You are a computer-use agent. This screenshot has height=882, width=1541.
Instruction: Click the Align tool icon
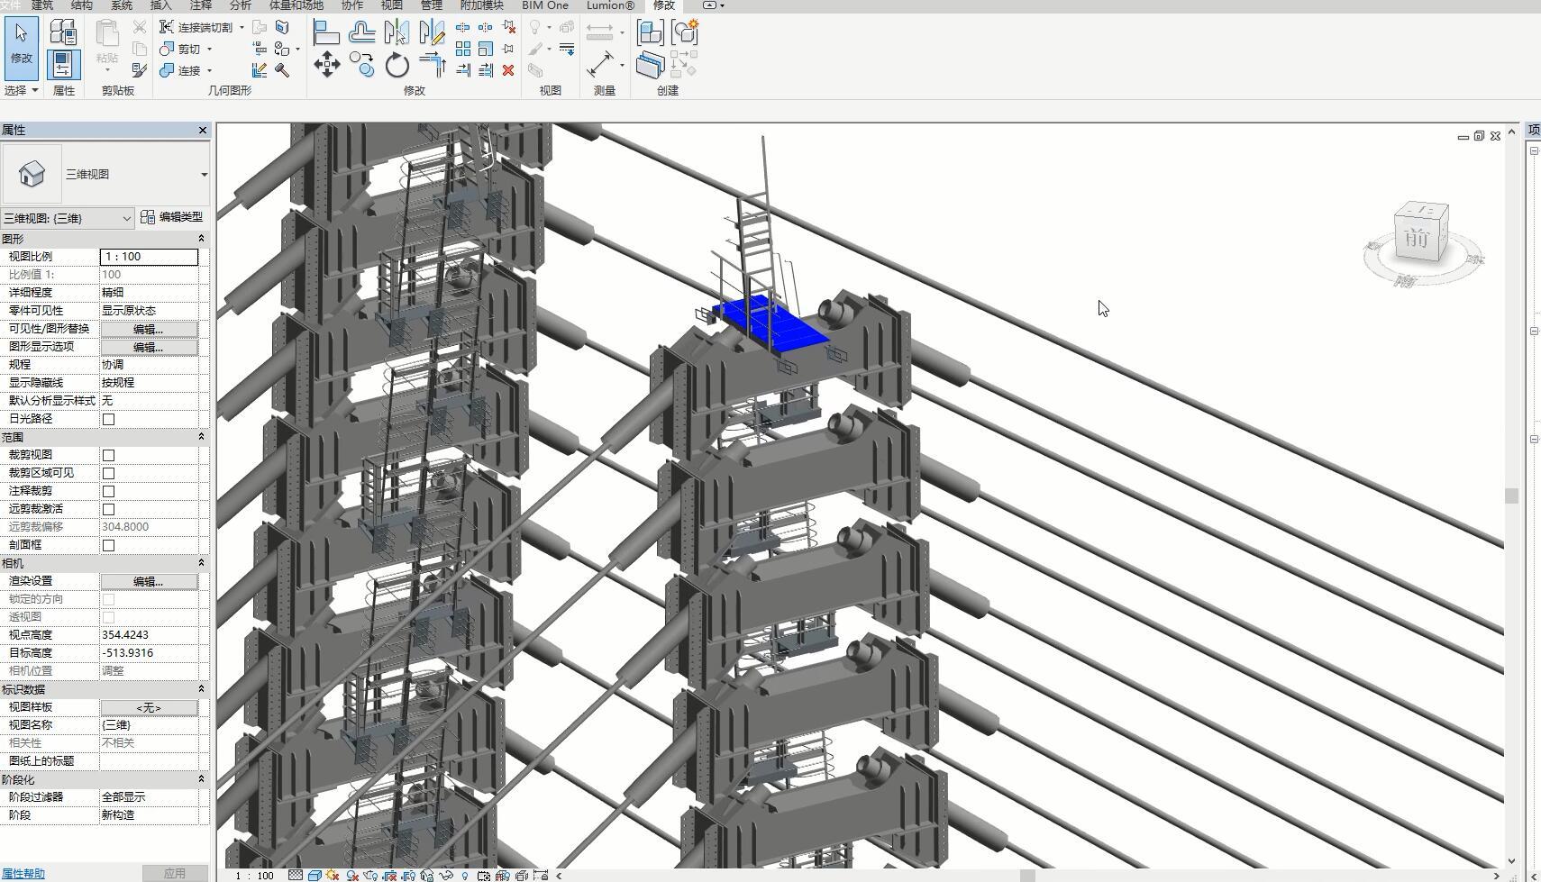(326, 32)
